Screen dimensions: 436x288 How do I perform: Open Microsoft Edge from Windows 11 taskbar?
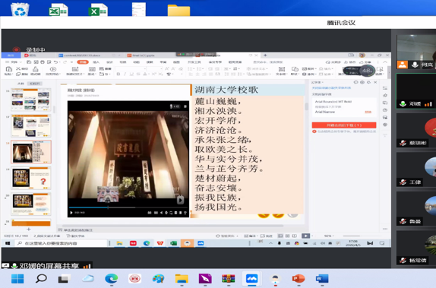tap(111, 279)
